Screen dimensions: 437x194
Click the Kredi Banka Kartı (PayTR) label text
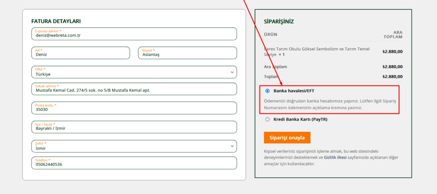300,119
